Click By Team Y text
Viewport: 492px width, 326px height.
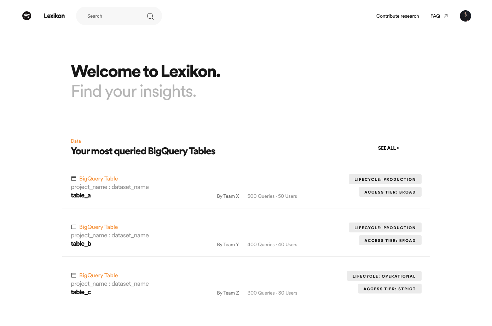(228, 244)
